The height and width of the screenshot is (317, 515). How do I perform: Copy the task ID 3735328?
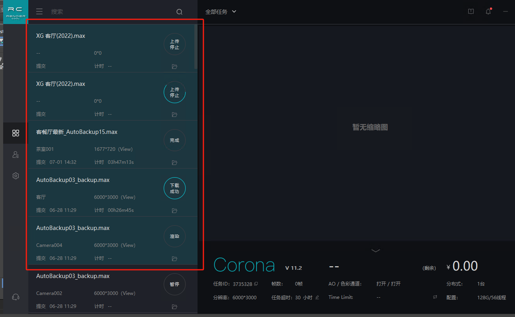[x=256, y=284]
